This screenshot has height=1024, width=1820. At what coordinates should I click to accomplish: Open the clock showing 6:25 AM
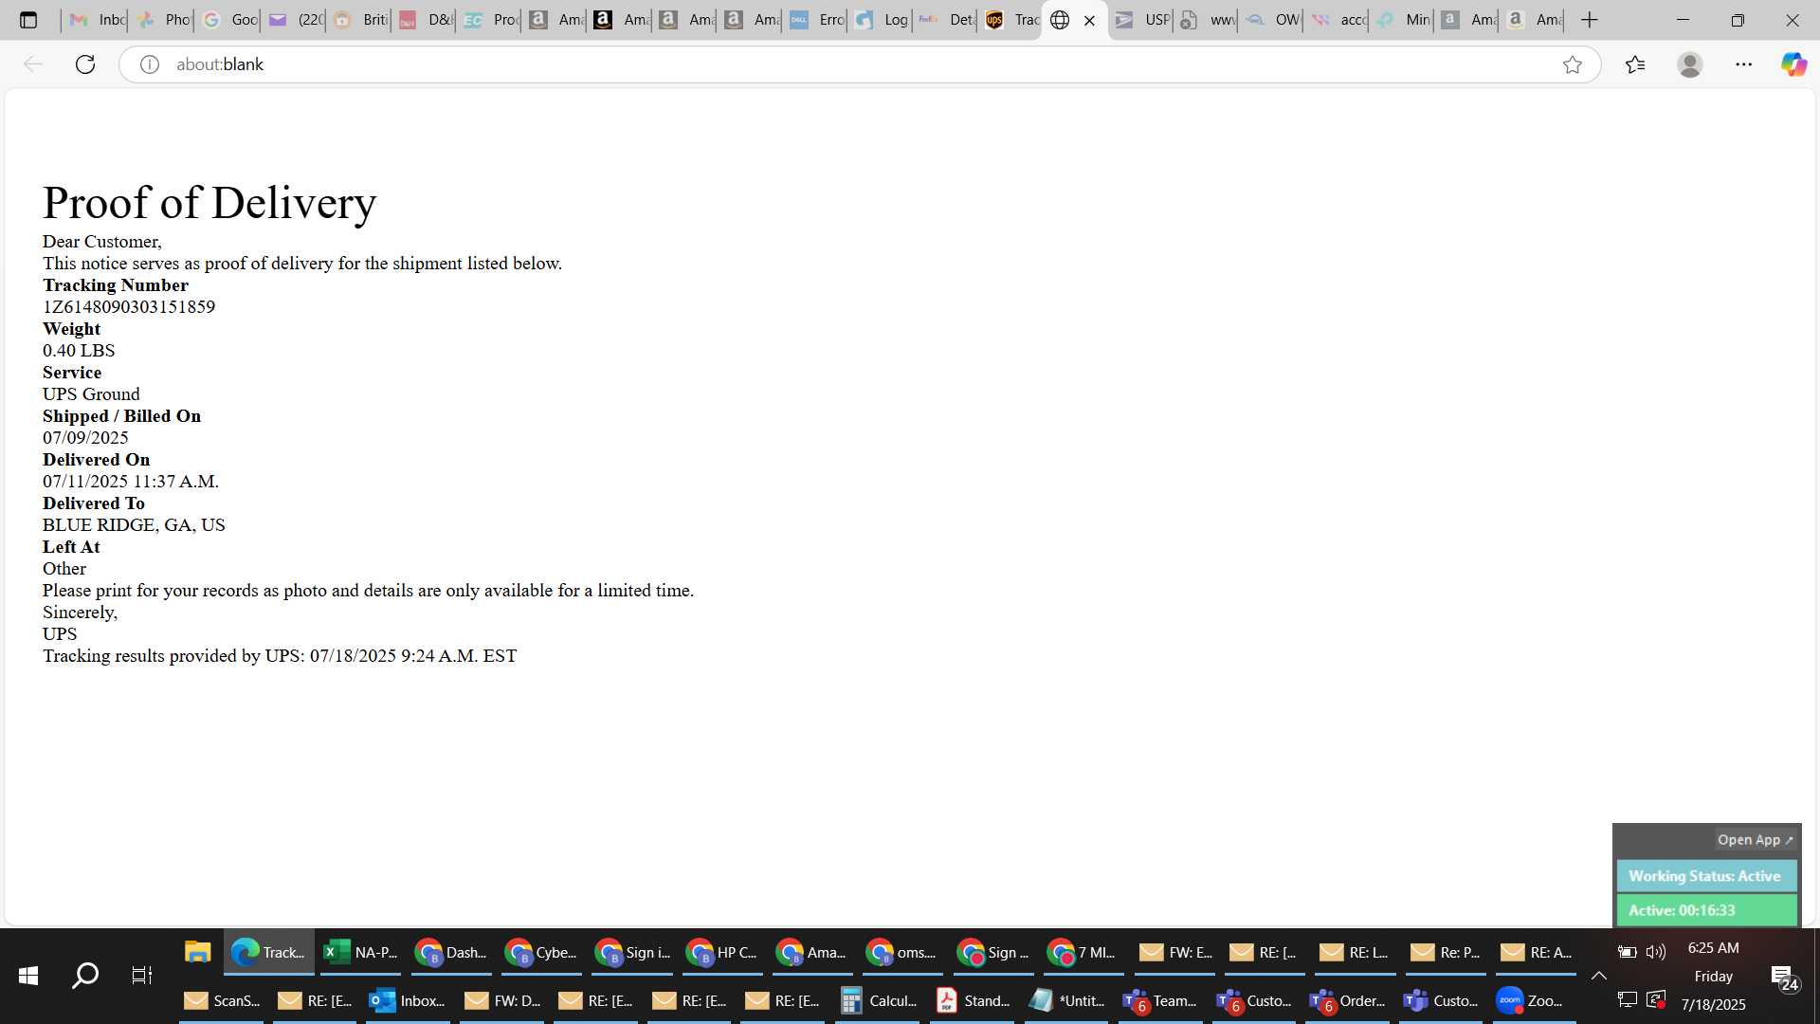1714,948
